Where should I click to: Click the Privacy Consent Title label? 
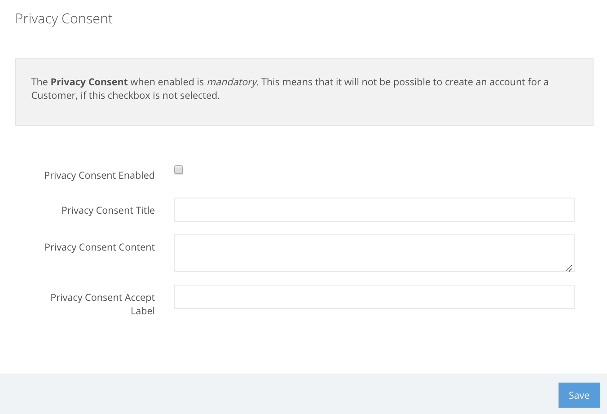(x=108, y=210)
